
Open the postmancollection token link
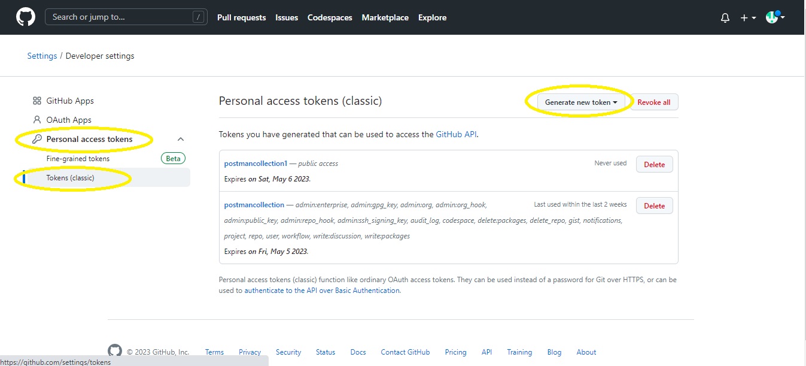254,205
